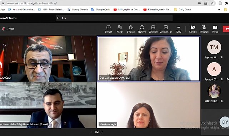Open Uygulamalar apps panel
Viewport: 229px width, 136px height.
coord(166,29)
